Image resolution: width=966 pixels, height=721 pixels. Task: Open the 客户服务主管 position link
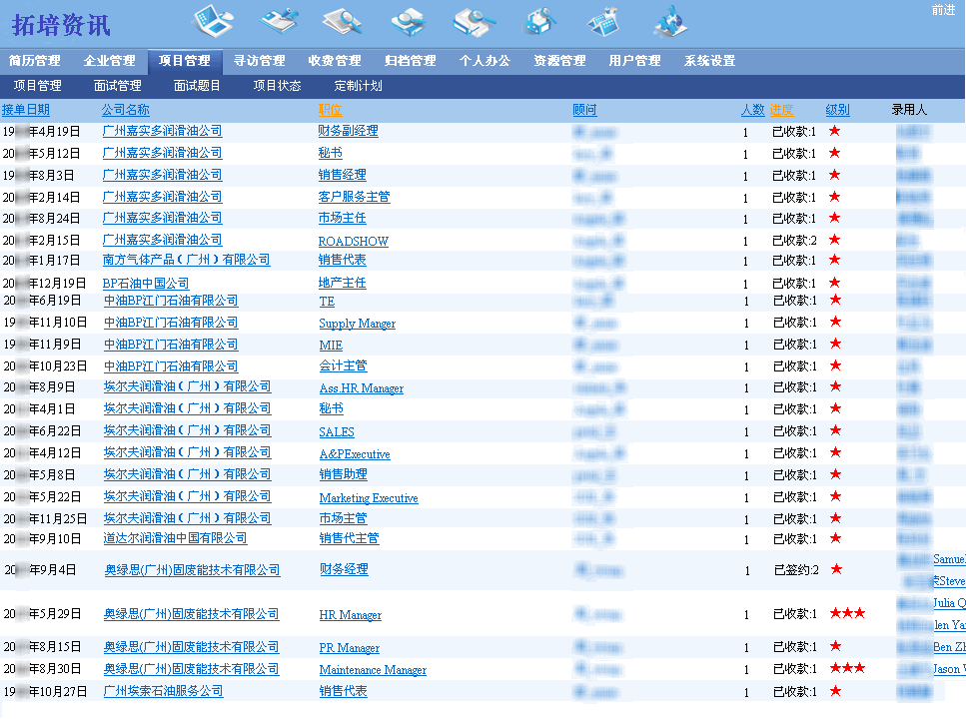click(355, 197)
